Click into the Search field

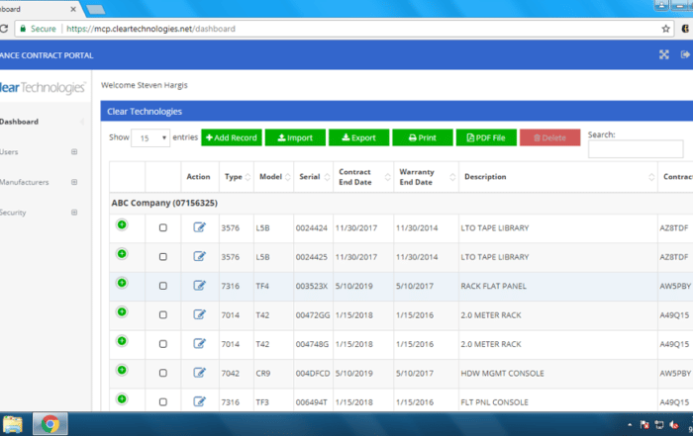click(636, 148)
